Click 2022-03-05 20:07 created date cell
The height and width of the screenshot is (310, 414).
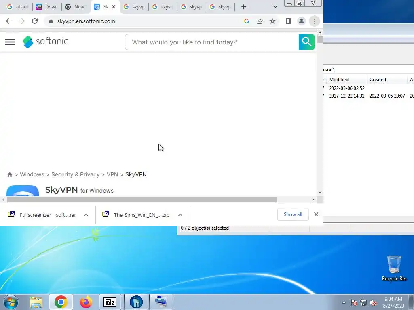pos(387,96)
